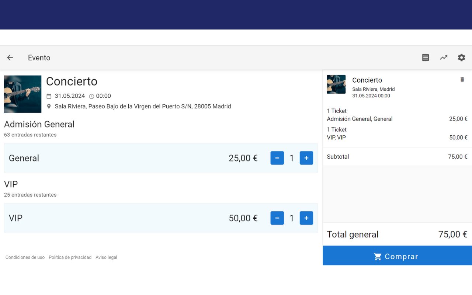Open Aviso legal link
The height and width of the screenshot is (295, 472).
tap(106, 257)
